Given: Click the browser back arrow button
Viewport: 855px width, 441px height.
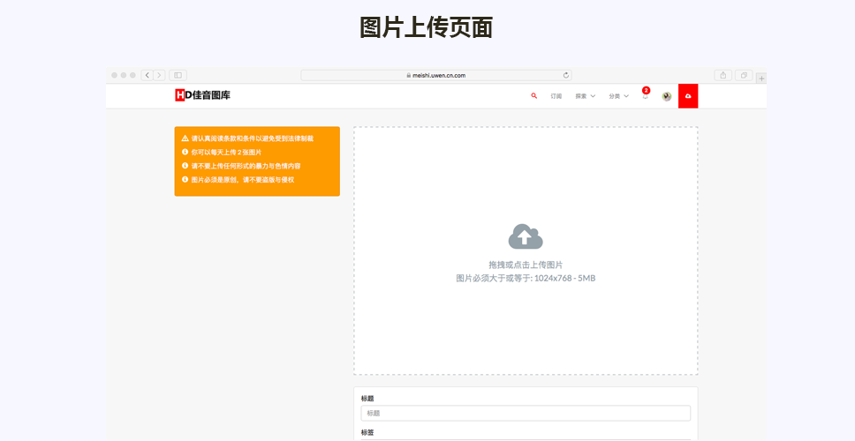Looking at the screenshot, I should (147, 76).
